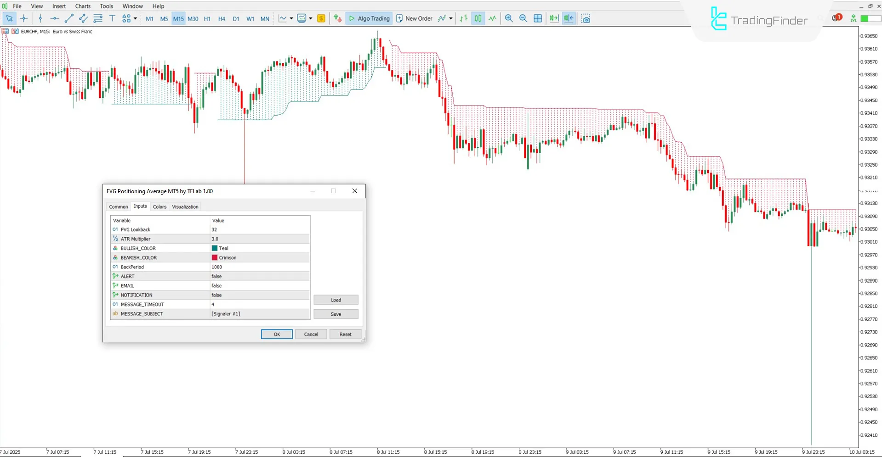The height and width of the screenshot is (457, 882).
Task: Switch to the Colors tab
Action: coord(159,206)
